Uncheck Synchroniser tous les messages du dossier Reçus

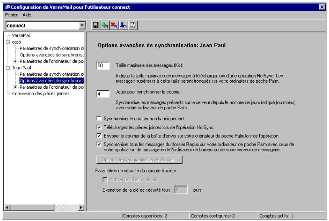point(99,144)
